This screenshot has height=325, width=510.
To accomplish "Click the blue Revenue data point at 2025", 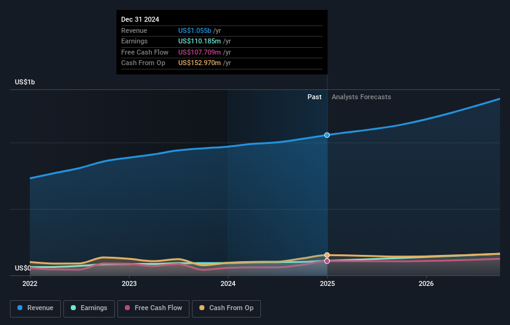I will [327, 135].
